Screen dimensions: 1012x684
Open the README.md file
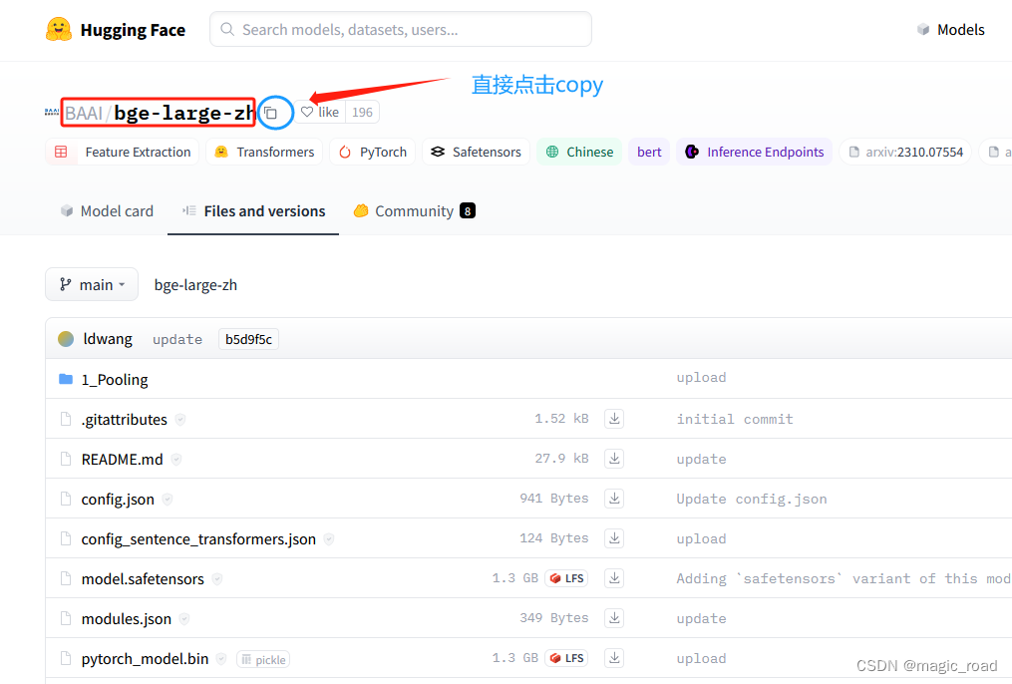pos(124,459)
